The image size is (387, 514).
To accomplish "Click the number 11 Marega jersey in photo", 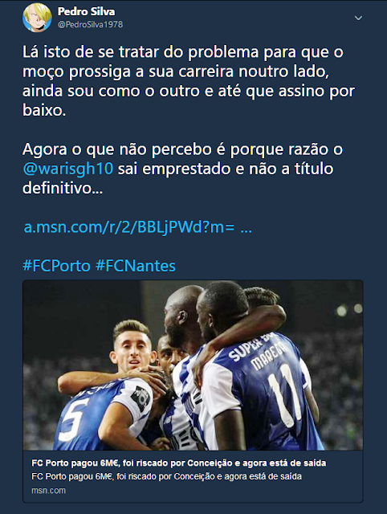I will (263, 390).
